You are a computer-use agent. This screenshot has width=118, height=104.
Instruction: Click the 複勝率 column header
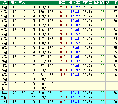[x=87, y=3]
